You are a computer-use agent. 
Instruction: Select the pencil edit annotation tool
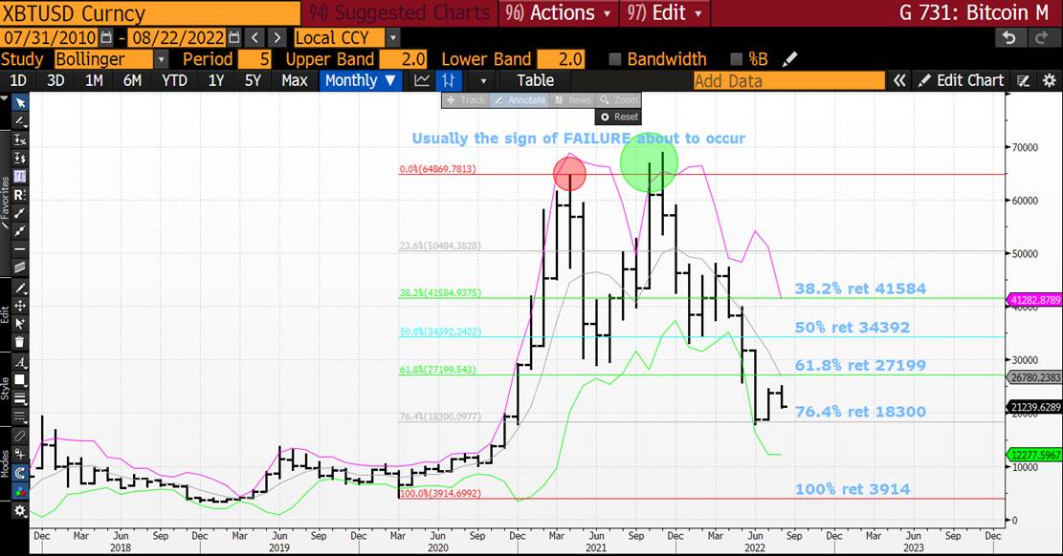20,289
